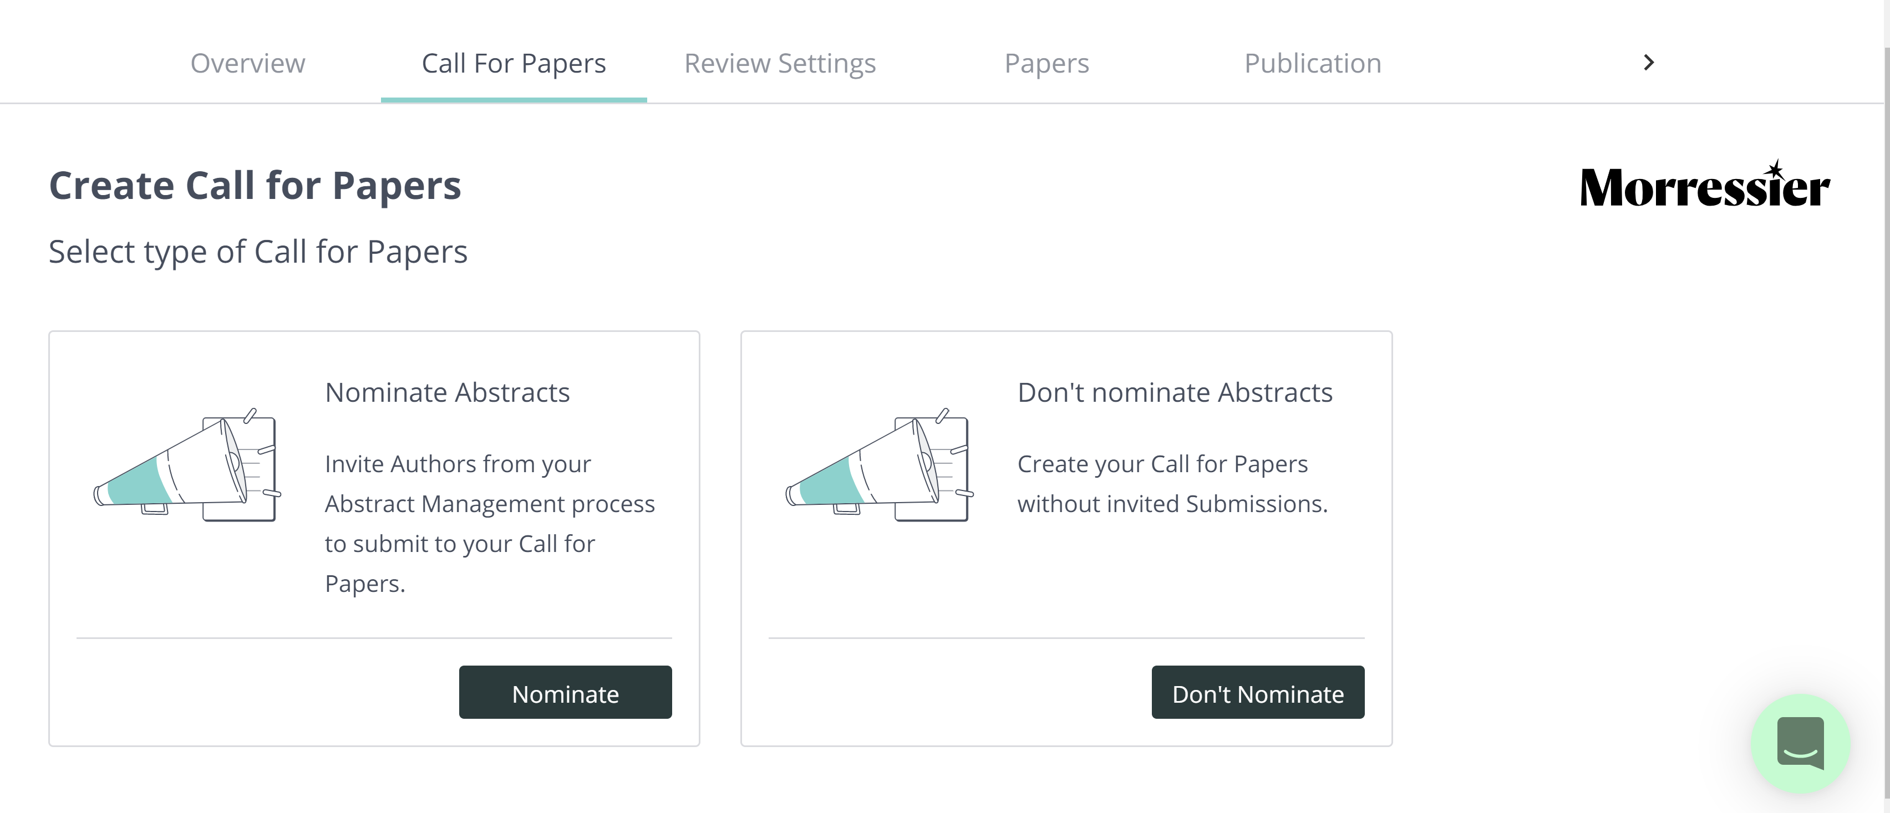Viewport: 1890px width, 813px height.
Task: Show more tabs with the right chevron
Action: pyautogui.click(x=1648, y=63)
